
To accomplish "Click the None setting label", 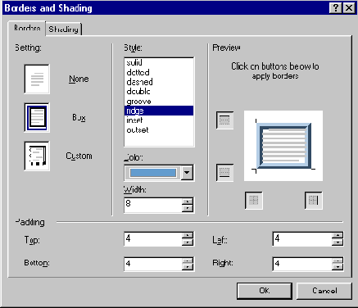I will click(79, 79).
